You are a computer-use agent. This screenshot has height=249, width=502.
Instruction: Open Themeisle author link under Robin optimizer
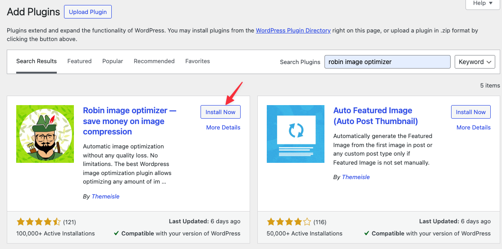(x=105, y=196)
